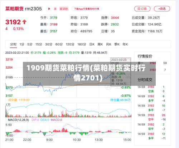
Task: Click the 空换 trade type label
Action: tap(151, 91)
